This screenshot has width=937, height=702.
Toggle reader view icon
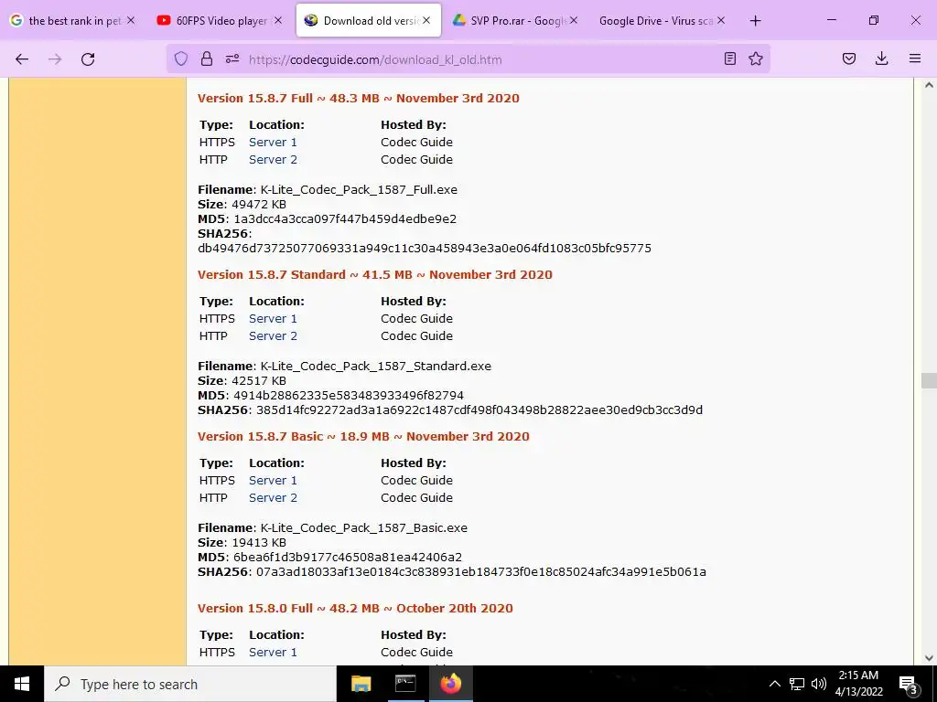point(729,58)
